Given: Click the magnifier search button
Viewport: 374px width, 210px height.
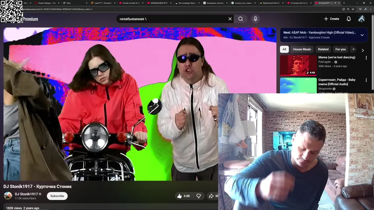Looking at the screenshot, I should tap(240, 19).
